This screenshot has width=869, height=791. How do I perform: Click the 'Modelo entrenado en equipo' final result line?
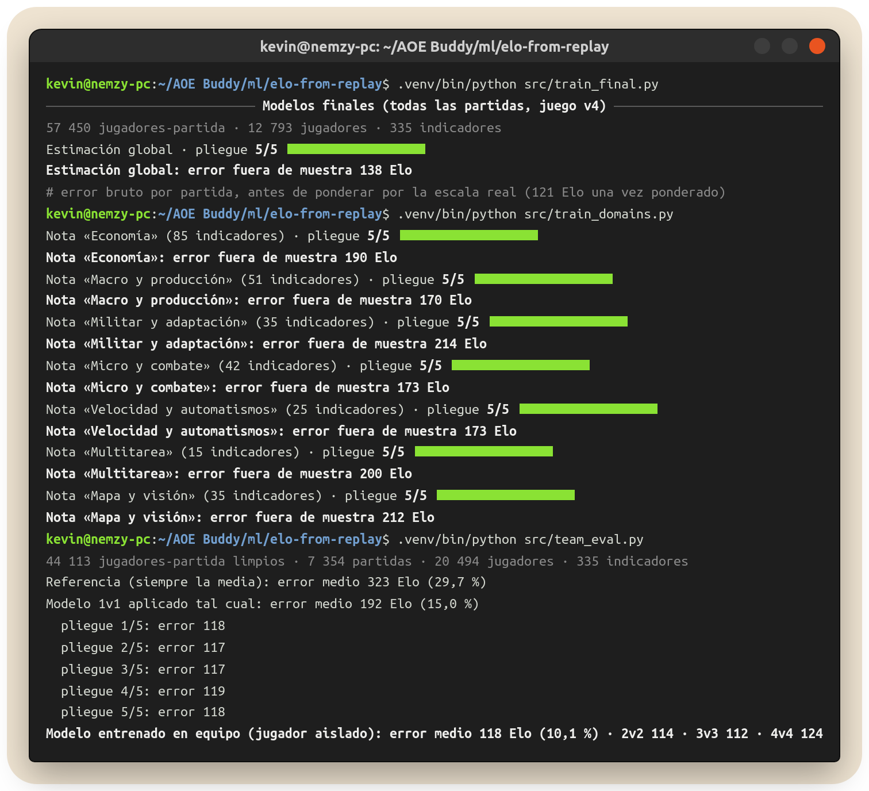(x=434, y=734)
